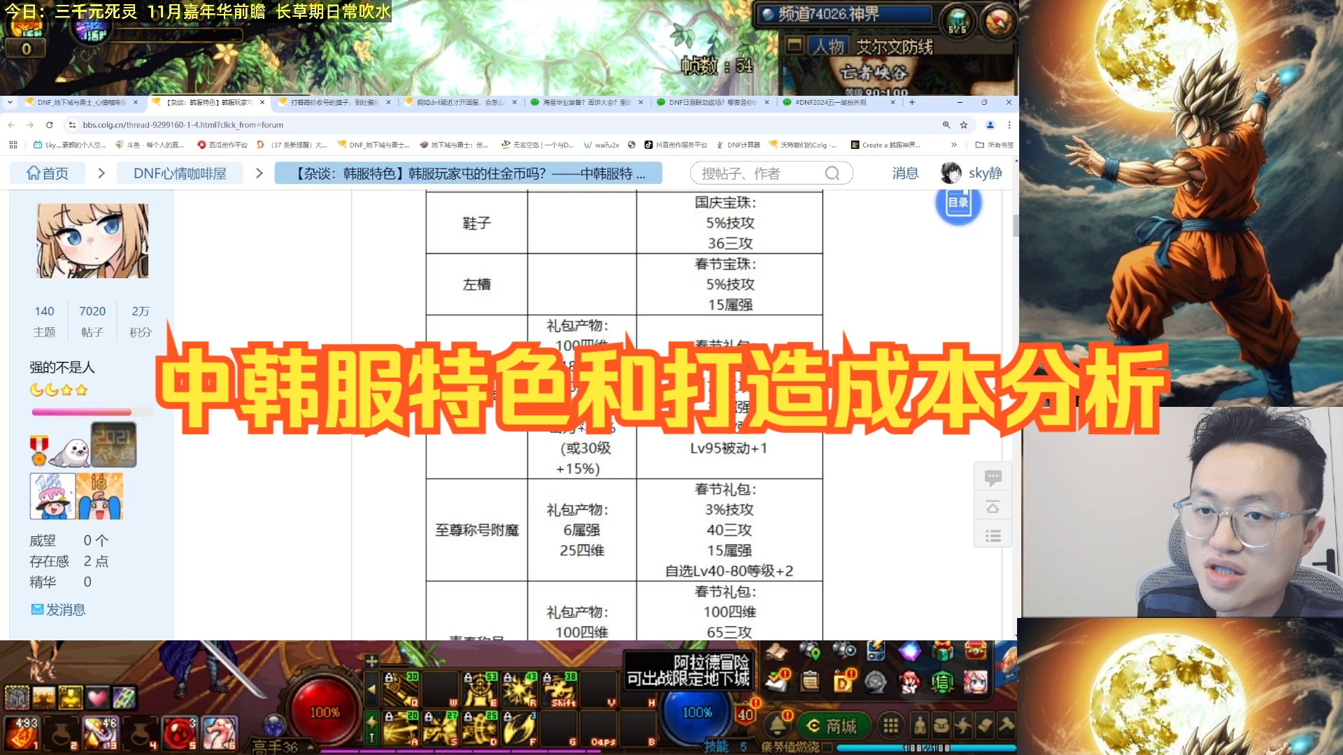Image resolution: width=1343 pixels, height=755 pixels.
Task: Open the blonde girl avatar icon
Action: 976,682
